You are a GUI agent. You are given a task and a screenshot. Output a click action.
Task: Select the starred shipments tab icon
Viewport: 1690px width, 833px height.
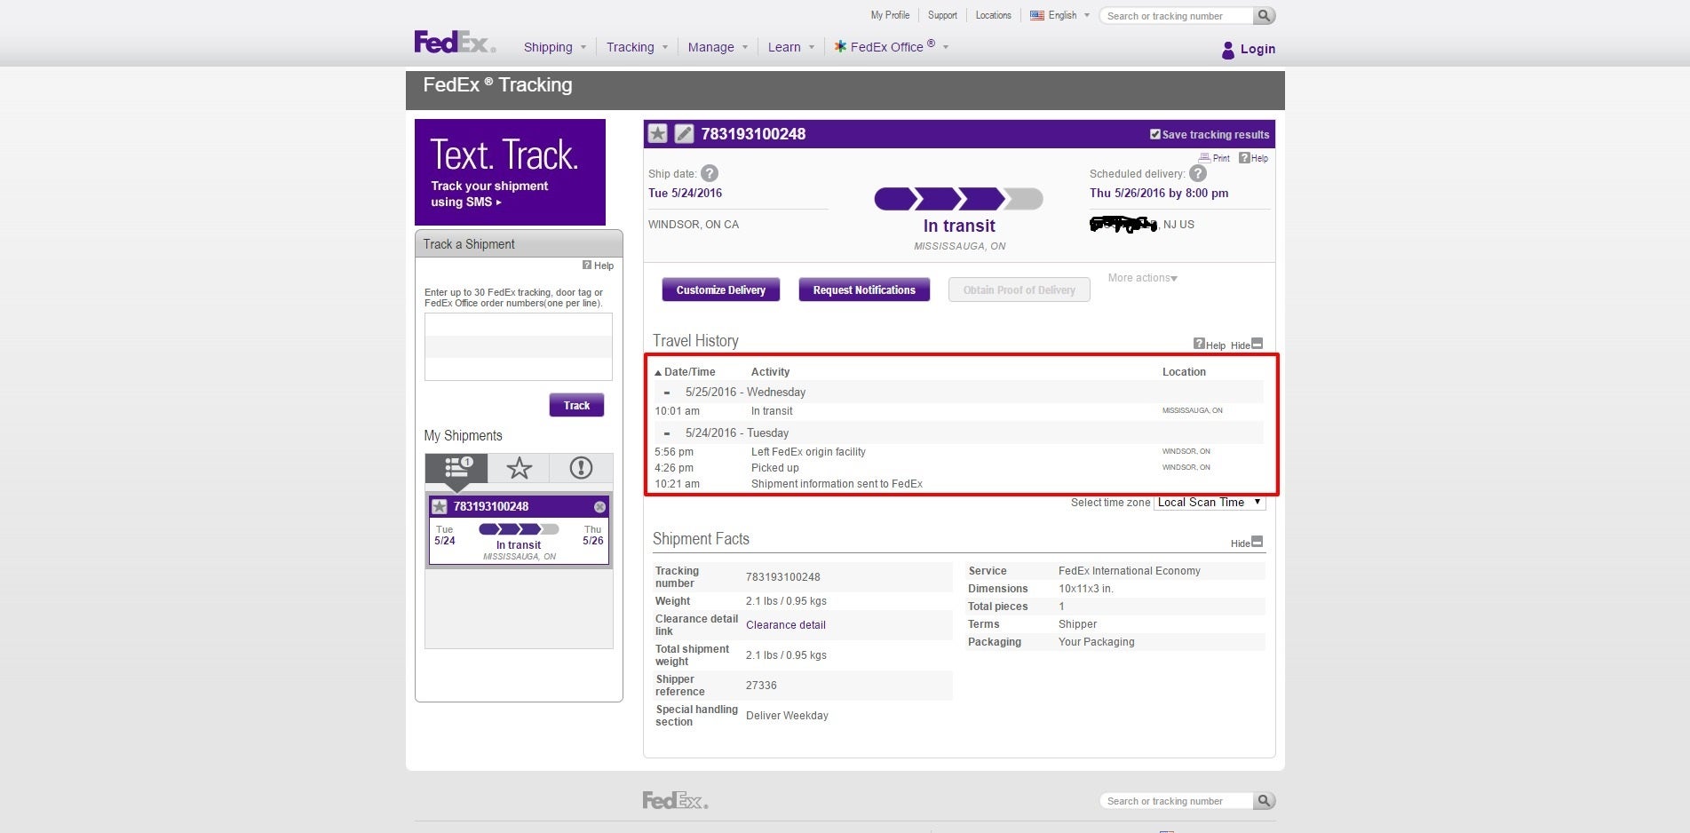pos(519,468)
